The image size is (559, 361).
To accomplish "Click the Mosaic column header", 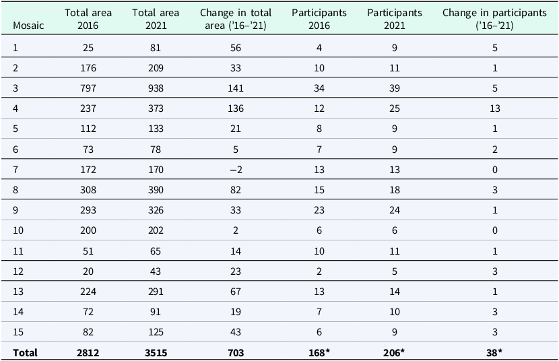I will click(28, 26).
